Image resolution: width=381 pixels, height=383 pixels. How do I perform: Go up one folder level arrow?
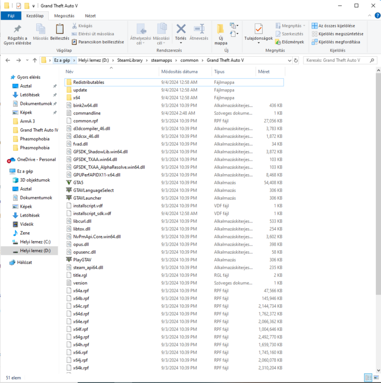pos(35,60)
